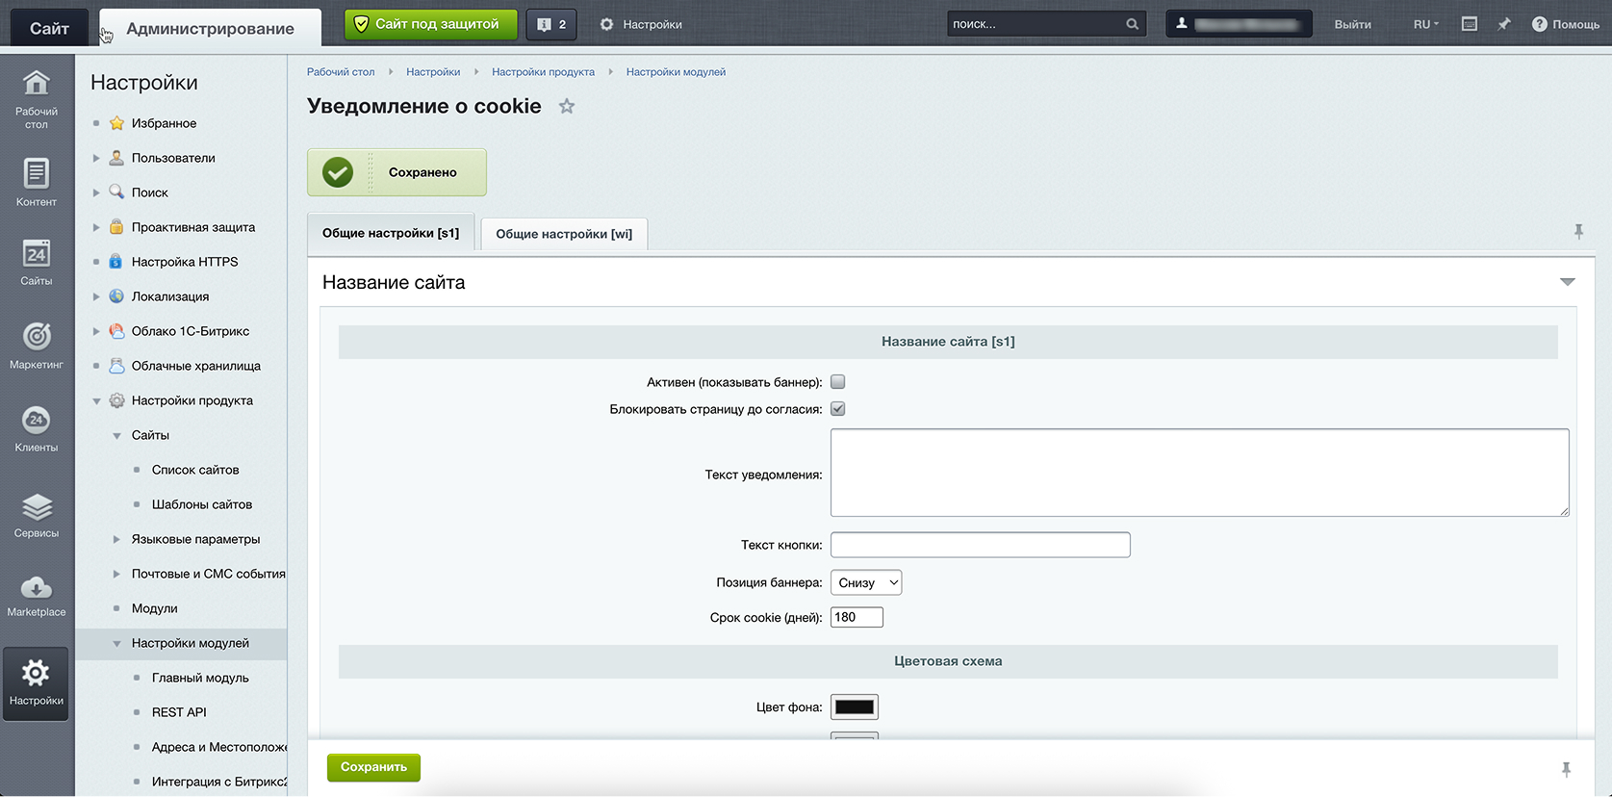1612x797 pixels.
Task: Click the Маркетинг target icon
Action: (x=37, y=337)
